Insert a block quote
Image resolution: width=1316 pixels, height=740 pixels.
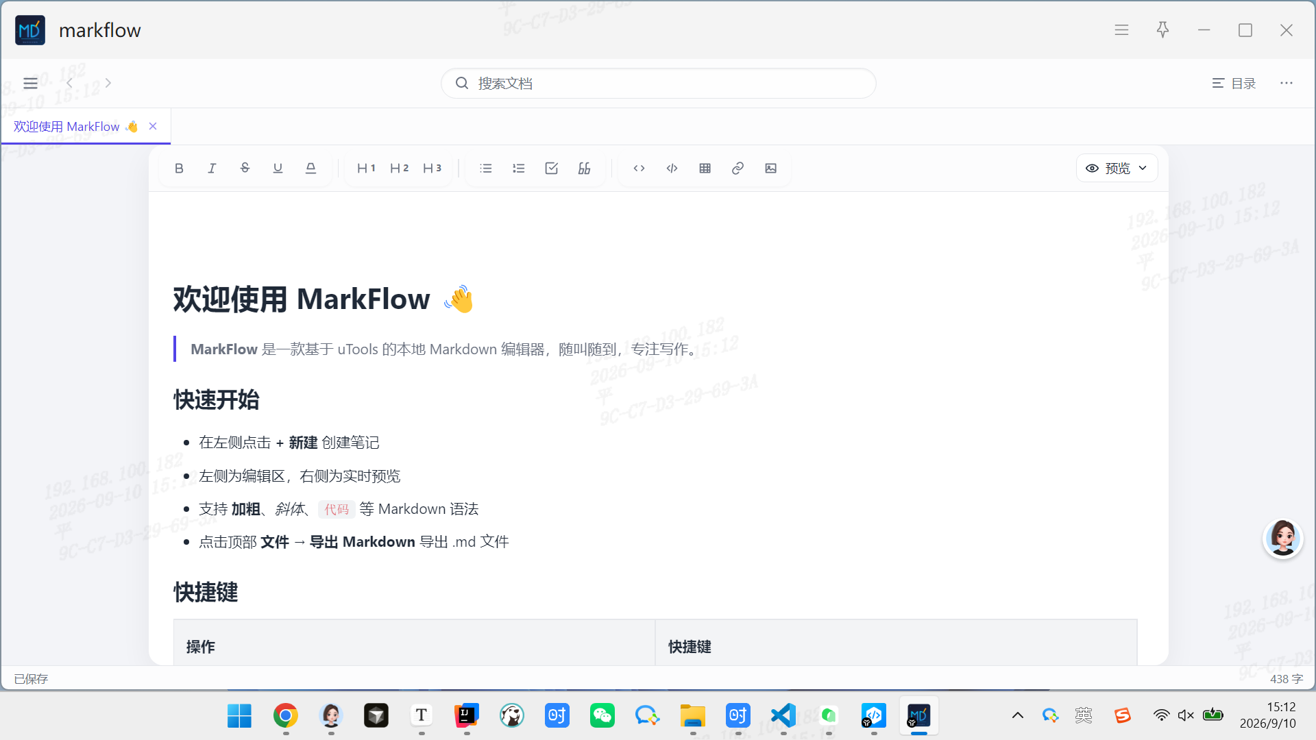pos(585,169)
